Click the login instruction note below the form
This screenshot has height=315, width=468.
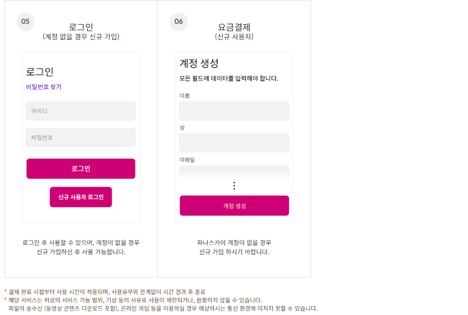(82, 247)
